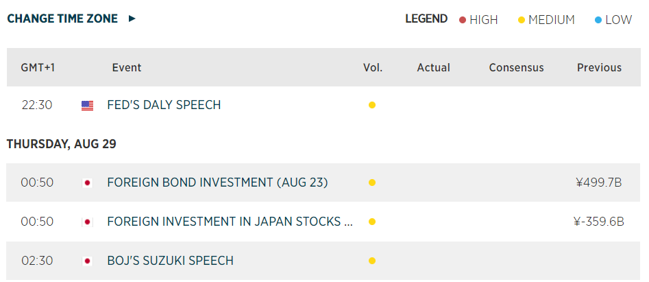Click the medium volatility dot for Fed's Daly Speech

(x=372, y=106)
